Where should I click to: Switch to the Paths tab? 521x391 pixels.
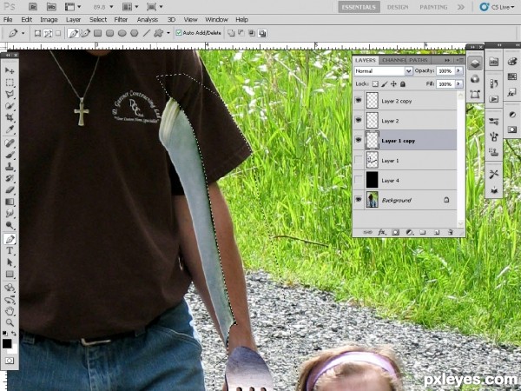419,60
